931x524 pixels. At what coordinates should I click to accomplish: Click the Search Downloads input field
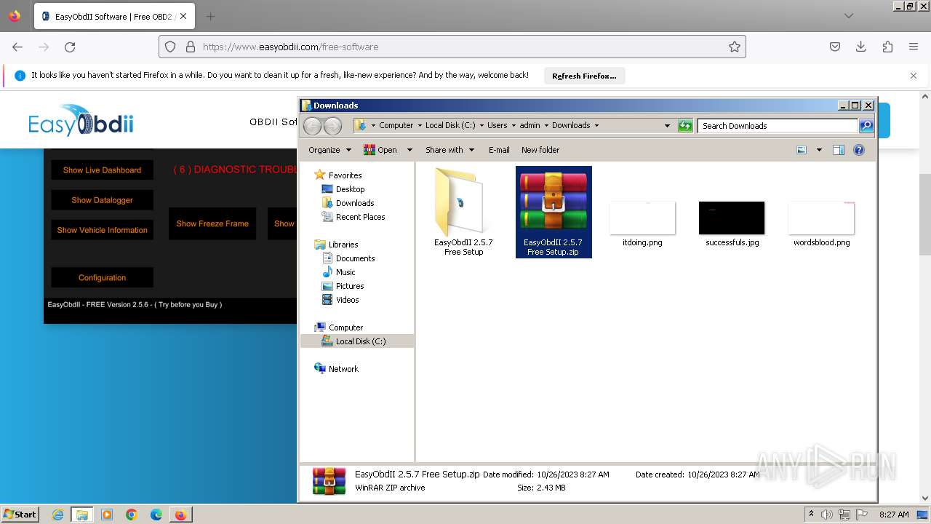pos(778,126)
